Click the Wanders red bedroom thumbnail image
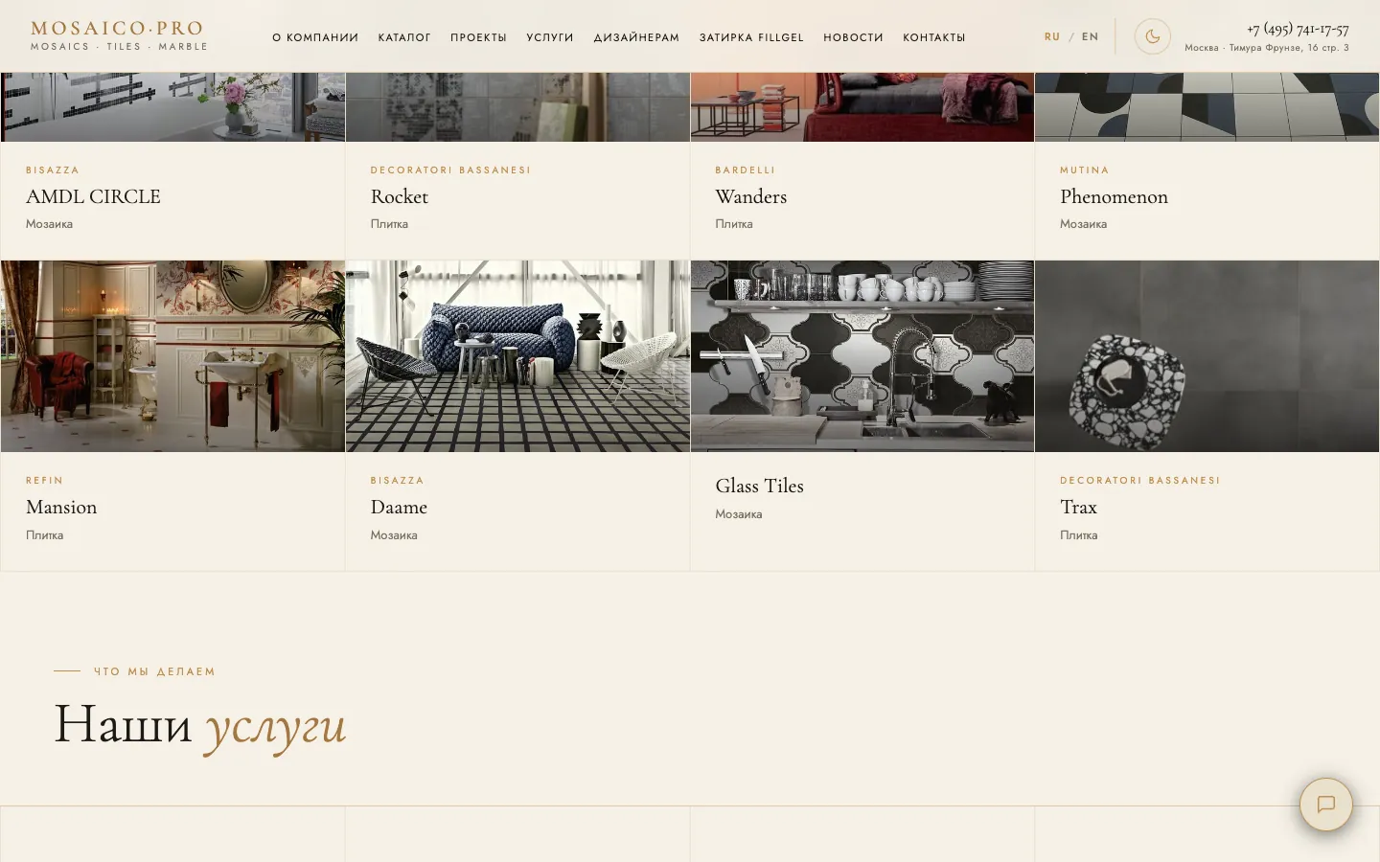 point(862,107)
